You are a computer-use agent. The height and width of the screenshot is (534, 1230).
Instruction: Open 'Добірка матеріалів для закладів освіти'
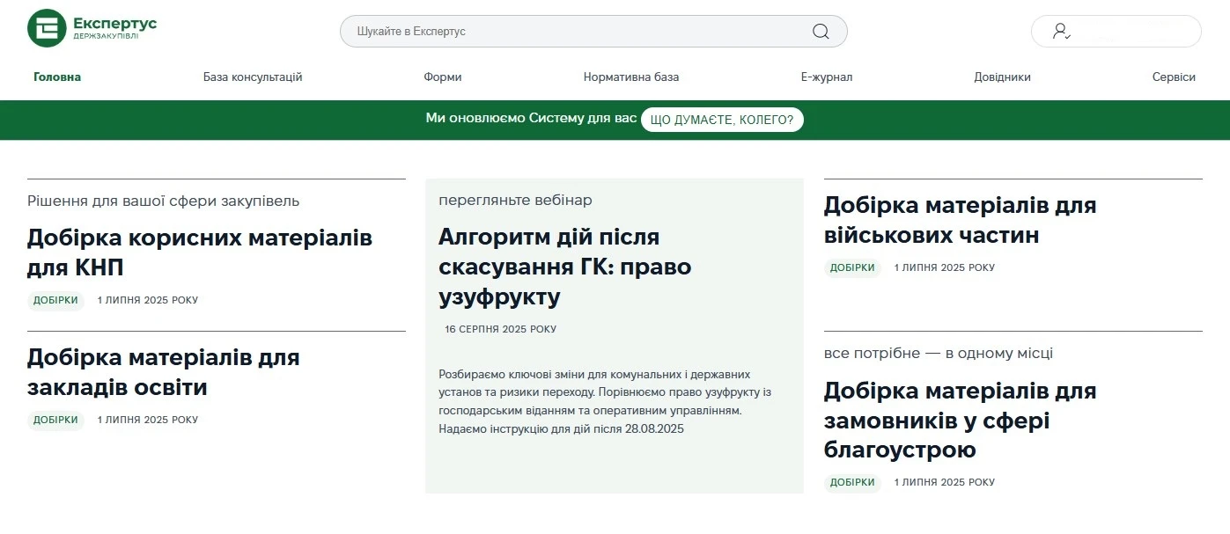coord(164,372)
